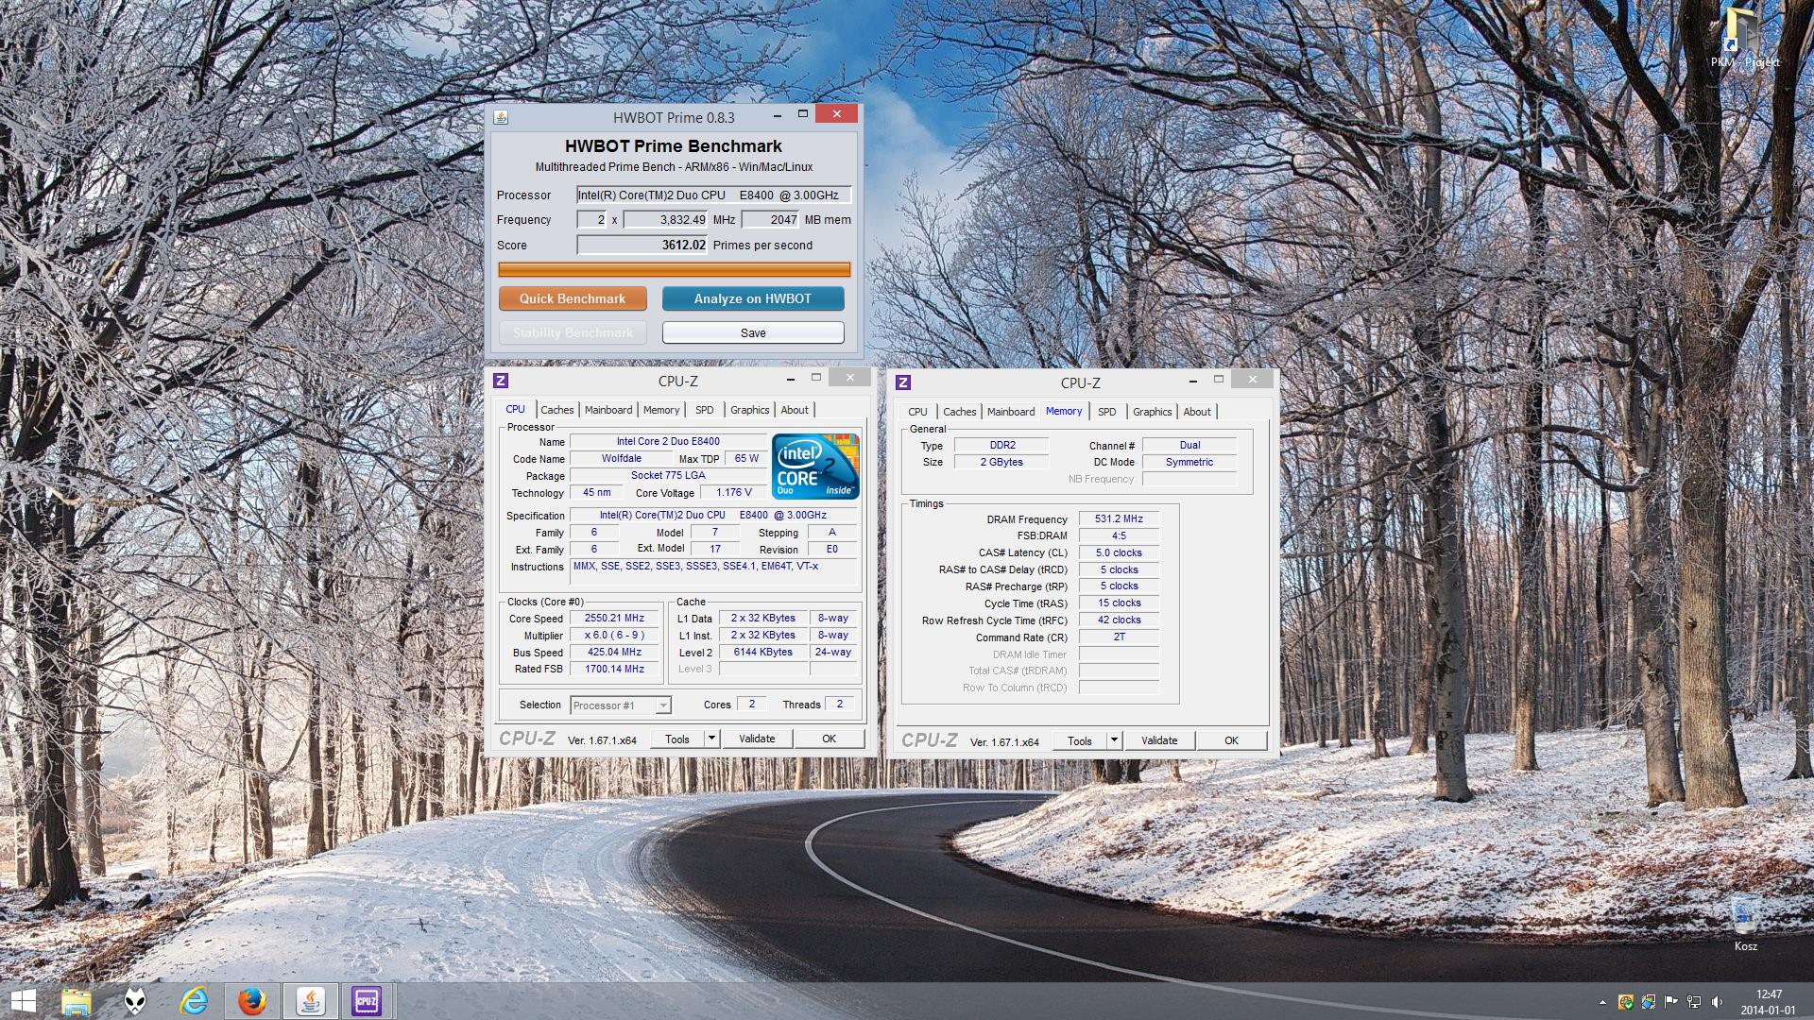1814x1020 pixels.
Task: Click Multiplier value x 6.0 ( 6 - 9 )
Action: pyautogui.click(x=614, y=636)
